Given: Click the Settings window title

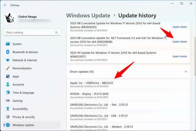Looking at the screenshot, I should 15,5.
